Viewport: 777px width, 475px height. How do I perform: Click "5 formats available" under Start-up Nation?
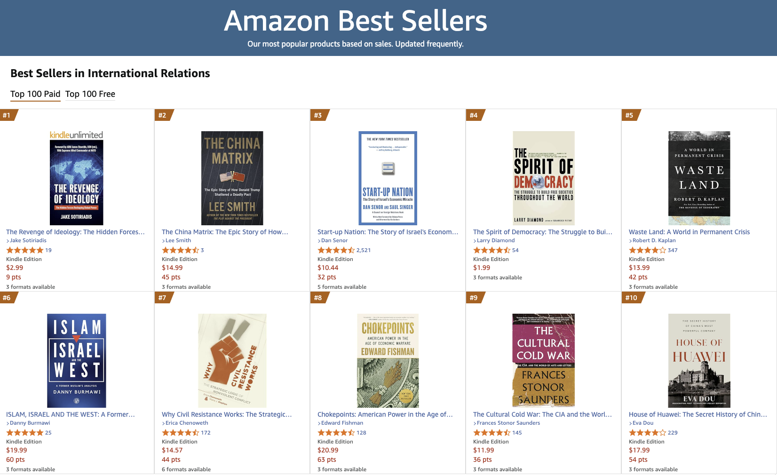point(342,287)
